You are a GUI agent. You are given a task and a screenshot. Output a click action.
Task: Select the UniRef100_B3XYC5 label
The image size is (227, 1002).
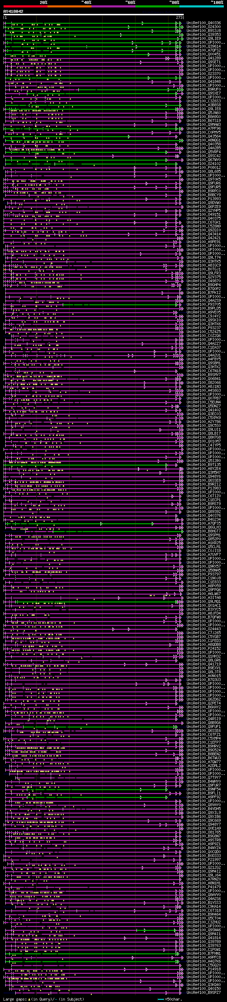point(204,609)
